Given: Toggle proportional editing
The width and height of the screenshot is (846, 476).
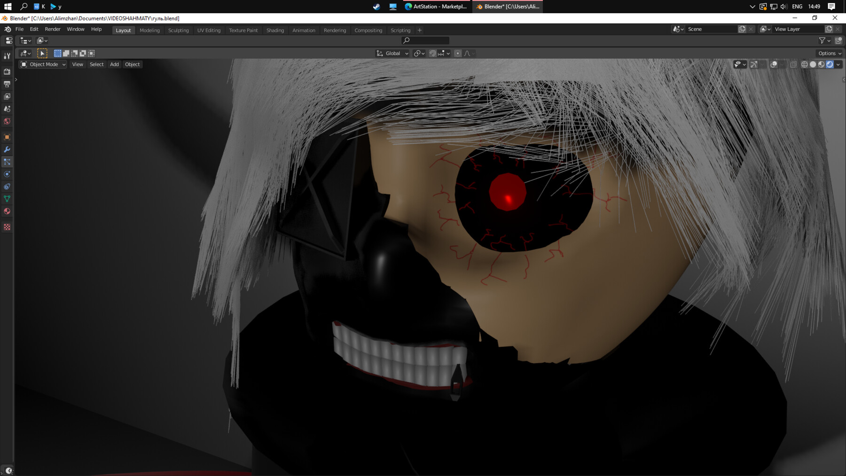Looking at the screenshot, I should (x=458, y=53).
